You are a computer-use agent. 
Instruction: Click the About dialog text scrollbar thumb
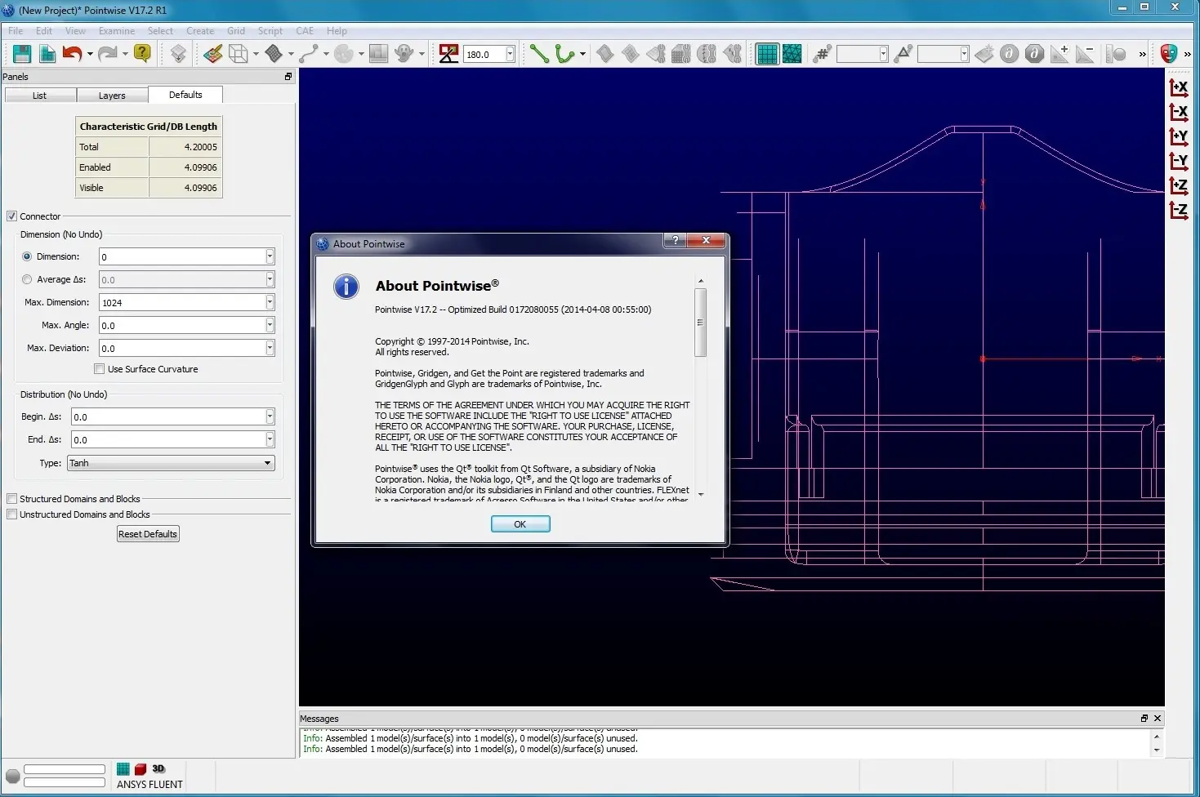tap(700, 323)
